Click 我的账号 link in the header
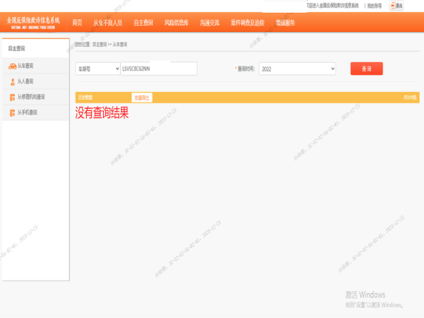424x318 pixels. [375, 6]
